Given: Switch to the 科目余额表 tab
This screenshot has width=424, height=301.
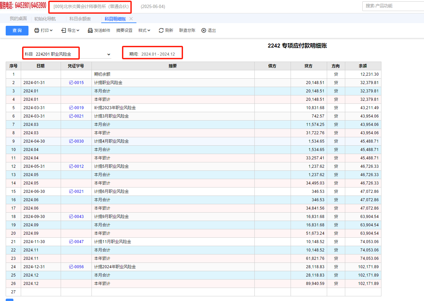Looking at the screenshot, I should pos(80,19).
